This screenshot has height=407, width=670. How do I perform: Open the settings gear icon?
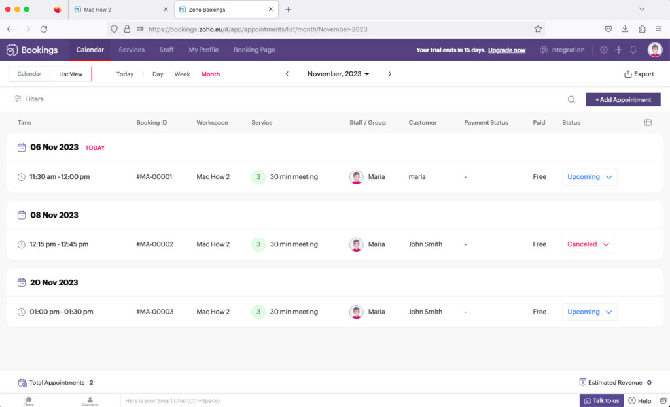pyautogui.click(x=604, y=50)
